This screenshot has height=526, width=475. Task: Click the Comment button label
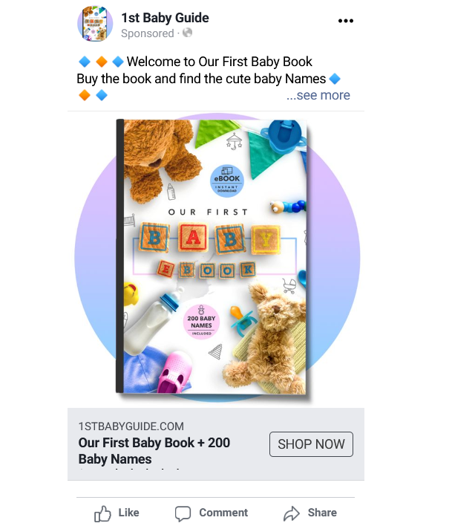click(x=223, y=513)
